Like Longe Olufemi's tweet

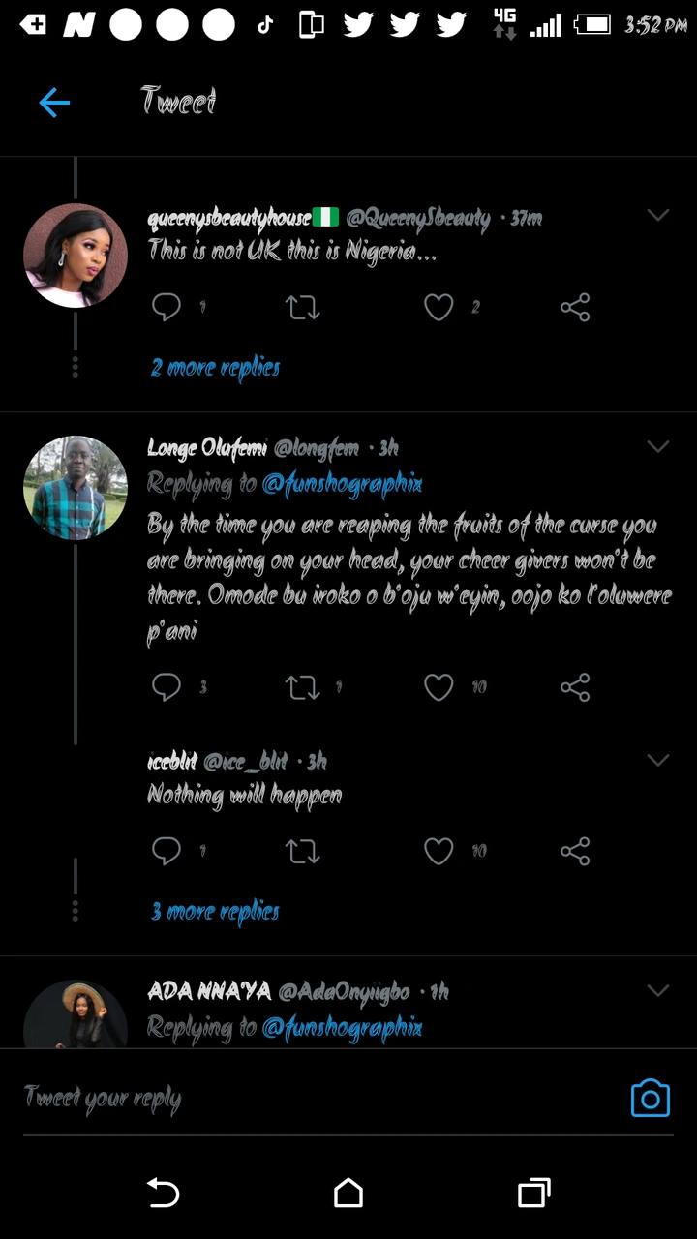[x=439, y=687]
